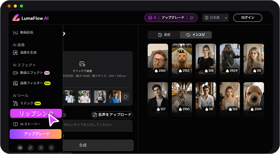Select 動画延長 in the sidebar
The image size is (280, 154).
[x=27, y=33]
